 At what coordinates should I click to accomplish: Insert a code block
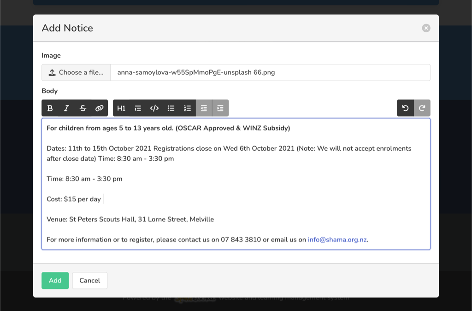pos(154,108)
